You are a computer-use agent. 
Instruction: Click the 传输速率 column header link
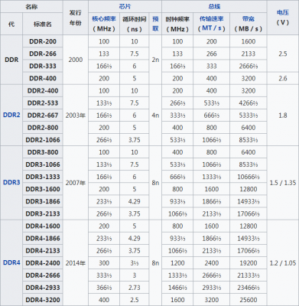(211, 19)
